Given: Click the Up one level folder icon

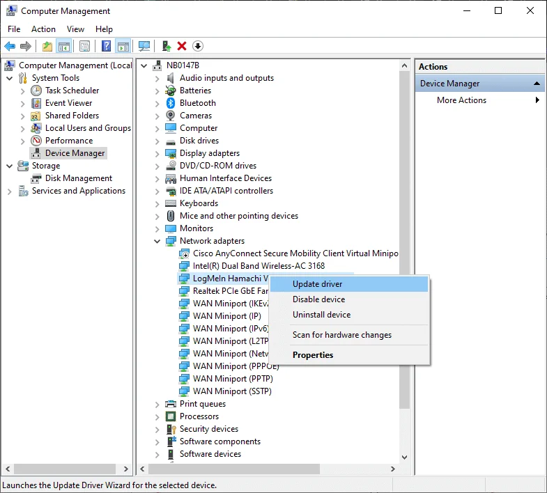Looking at the screenshot, I should [x=47, y=46].
